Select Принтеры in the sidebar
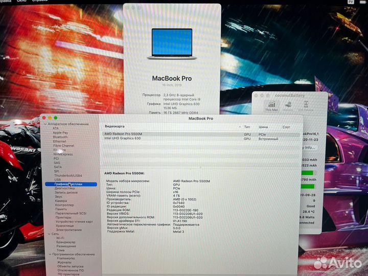 pyautogui.click(x=63, y=218)
